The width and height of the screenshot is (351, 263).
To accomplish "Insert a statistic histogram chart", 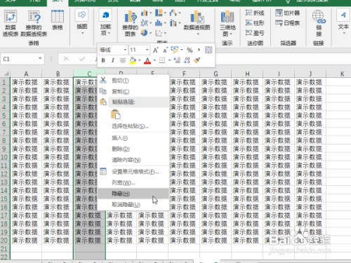I will click(159, 23).
